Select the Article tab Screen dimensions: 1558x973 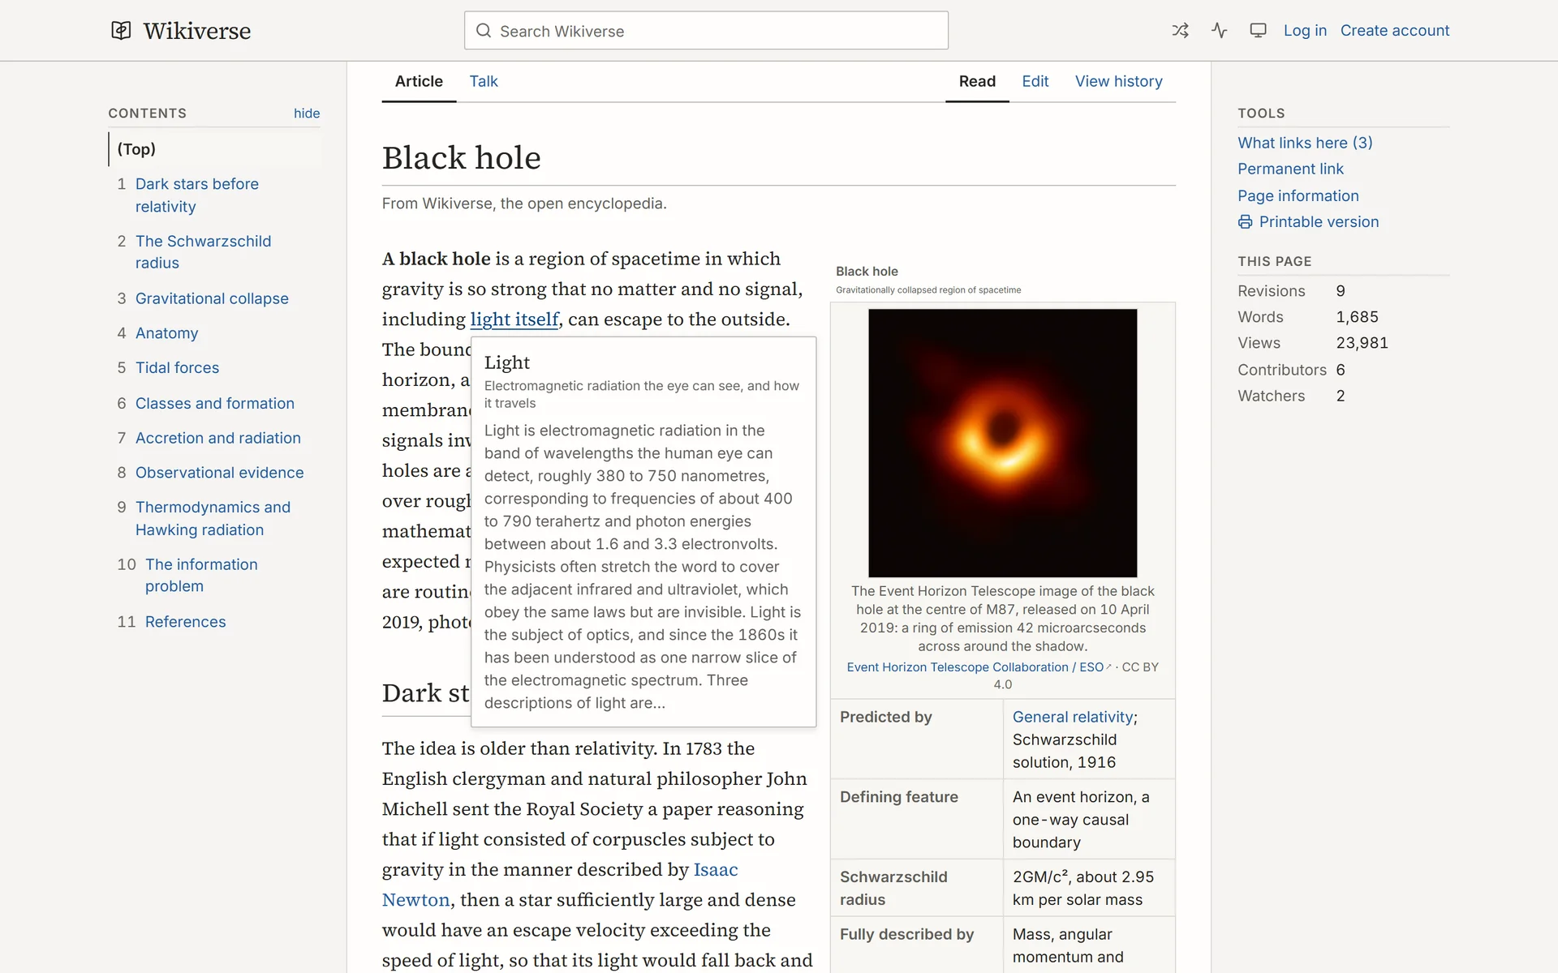coord(419,81)
